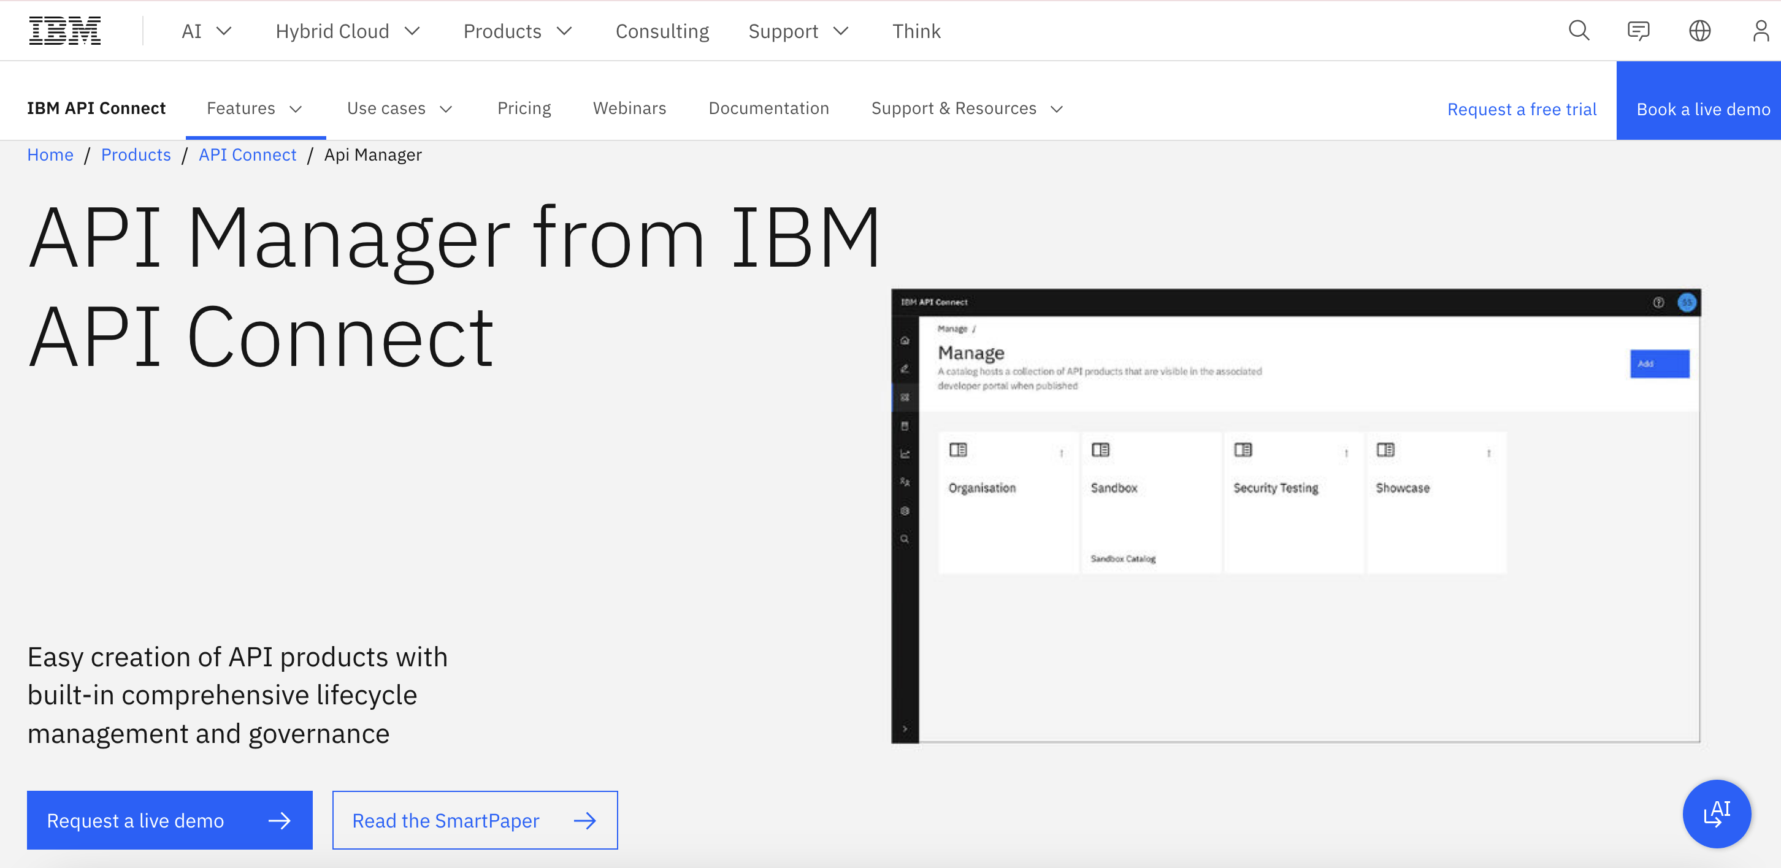
Task: Go to the Pricing tab
Action: click(x=524, y=108)
